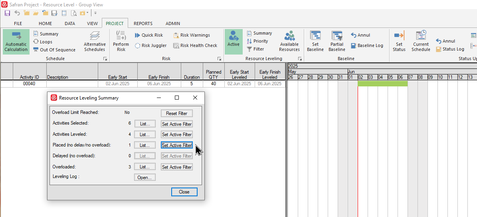Show schedule Loops
Screen dimensions: 477x217
[x=43, y=42]
